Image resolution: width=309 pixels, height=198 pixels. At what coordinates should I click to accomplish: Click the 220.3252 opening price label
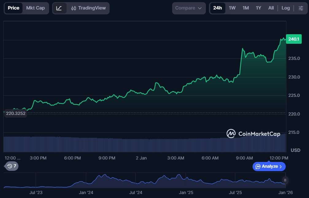click(15, 113)
